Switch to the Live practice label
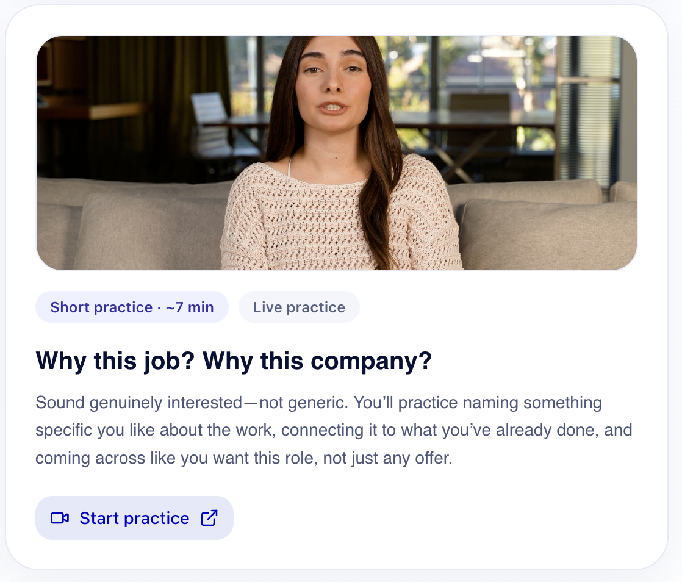This screenshot has width=682, height=582. (x=299, y=307)
